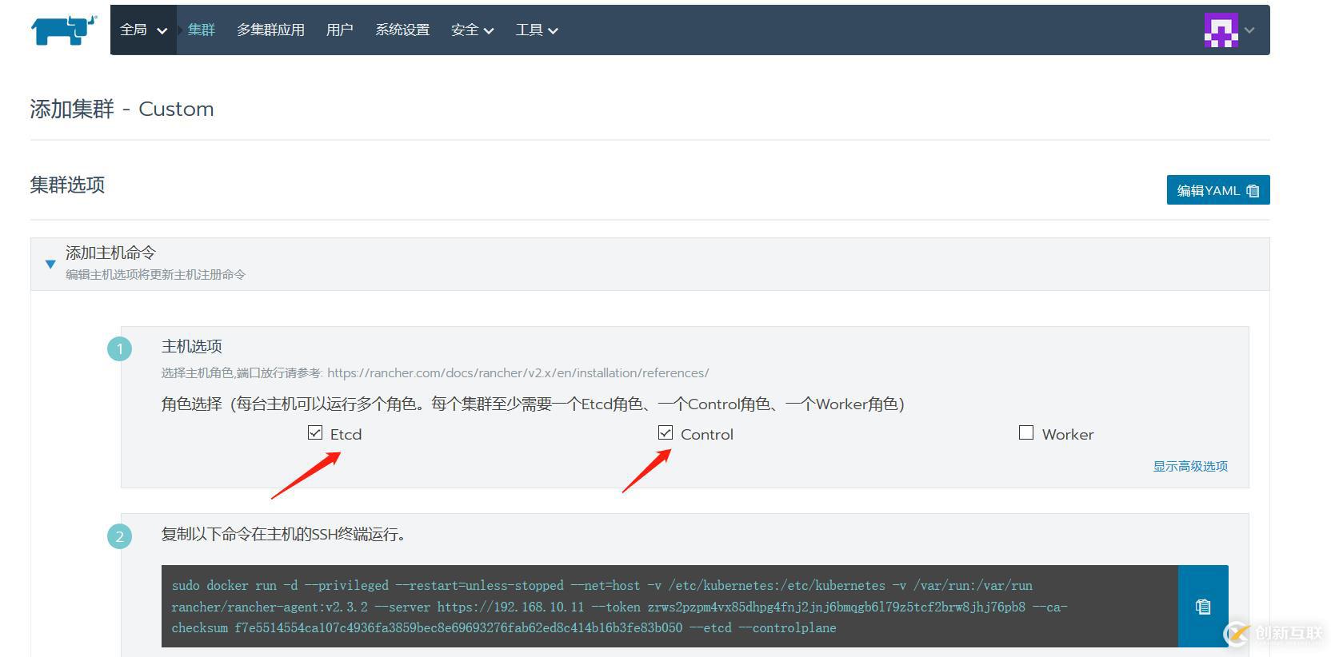The image size is (1331, 657).
Task: Click the Rancher cow logo
Action: tap(63, 30)
